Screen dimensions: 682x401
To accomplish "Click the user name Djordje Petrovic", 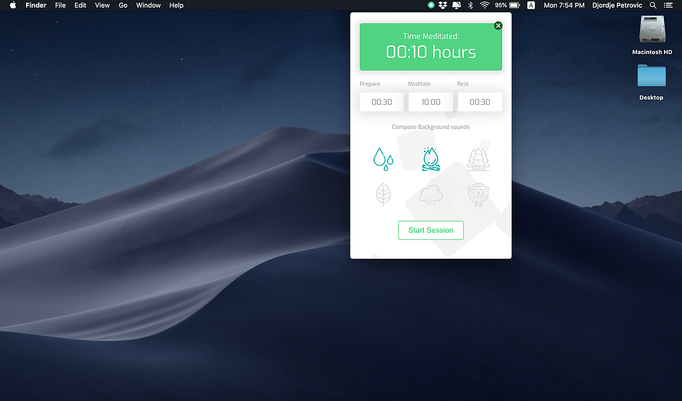I will point(617,5).
